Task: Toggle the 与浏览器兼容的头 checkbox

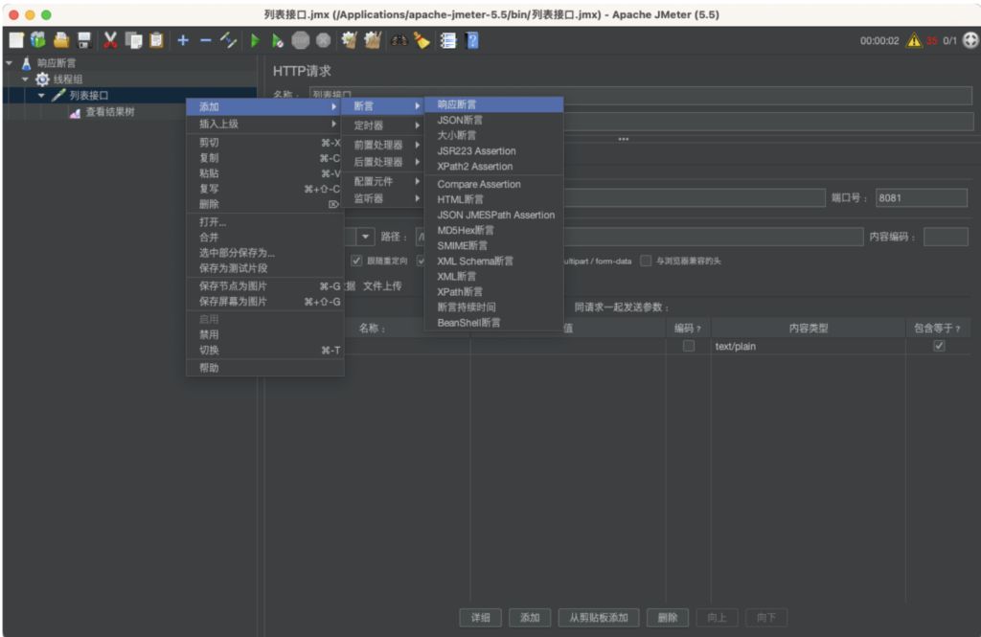Action: 646,261
